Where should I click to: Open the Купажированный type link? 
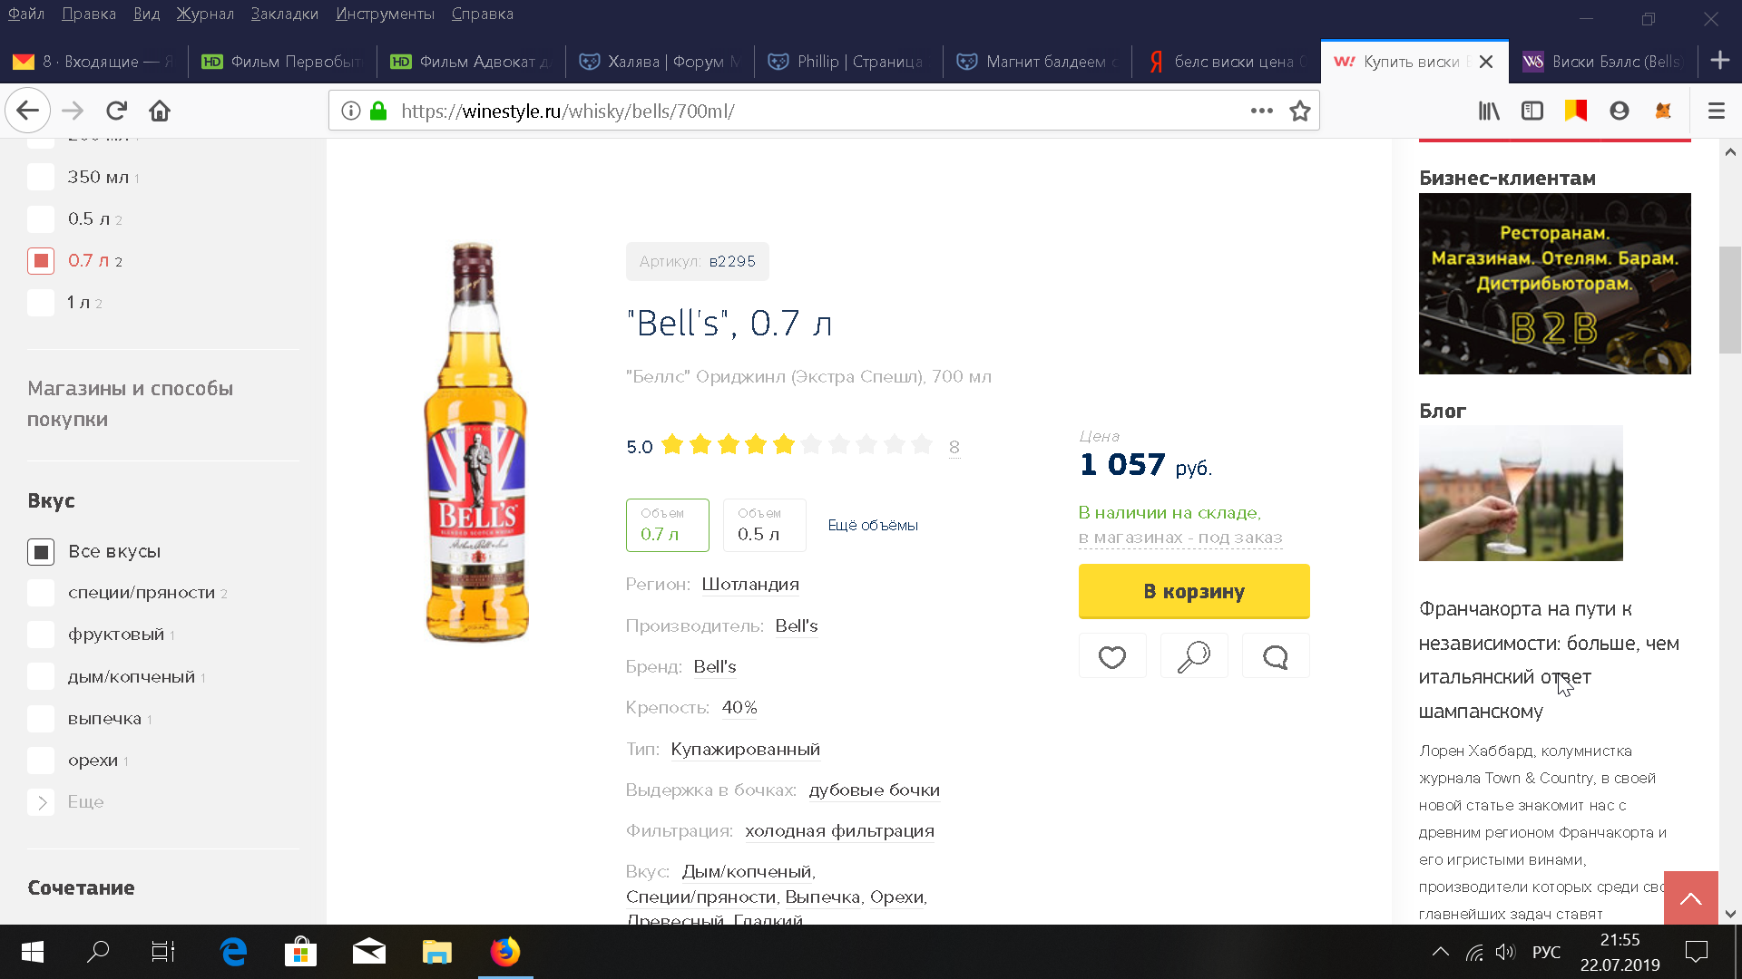click(745, 750)
